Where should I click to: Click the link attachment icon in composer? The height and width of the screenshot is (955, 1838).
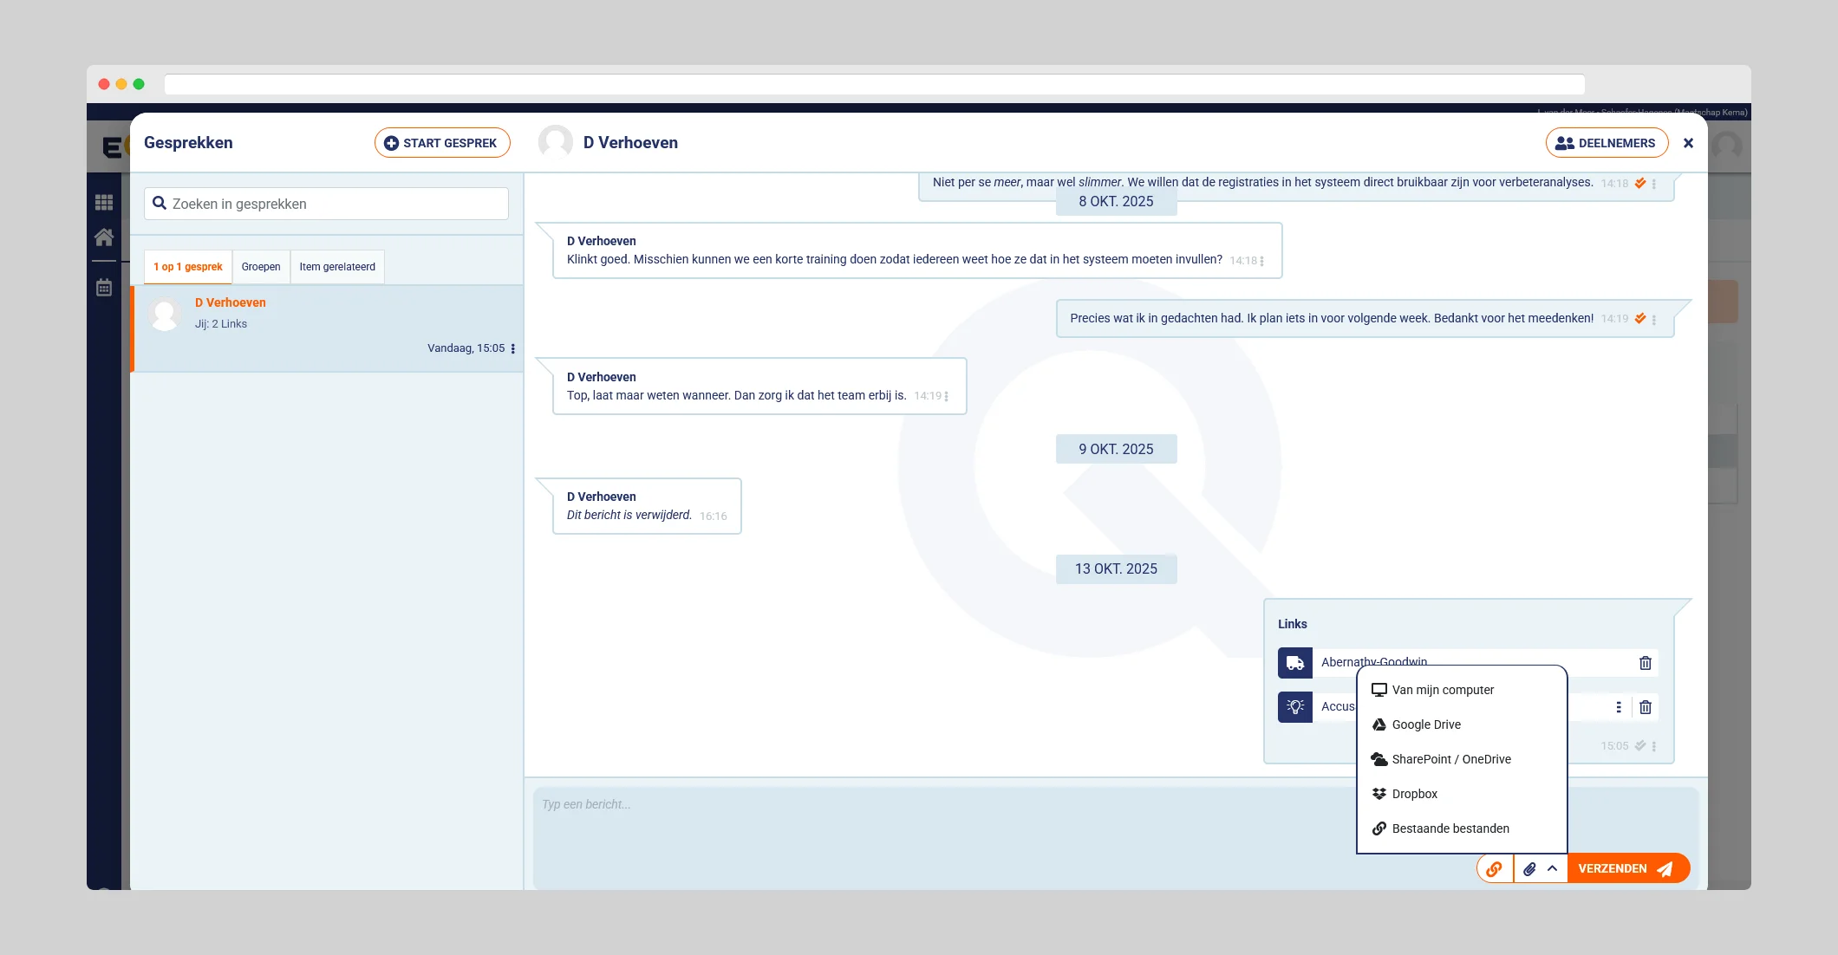(x=1495, y=868)
